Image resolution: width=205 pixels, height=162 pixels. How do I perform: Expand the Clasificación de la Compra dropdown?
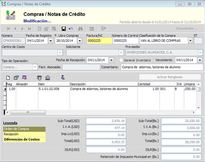click(190, 40)
